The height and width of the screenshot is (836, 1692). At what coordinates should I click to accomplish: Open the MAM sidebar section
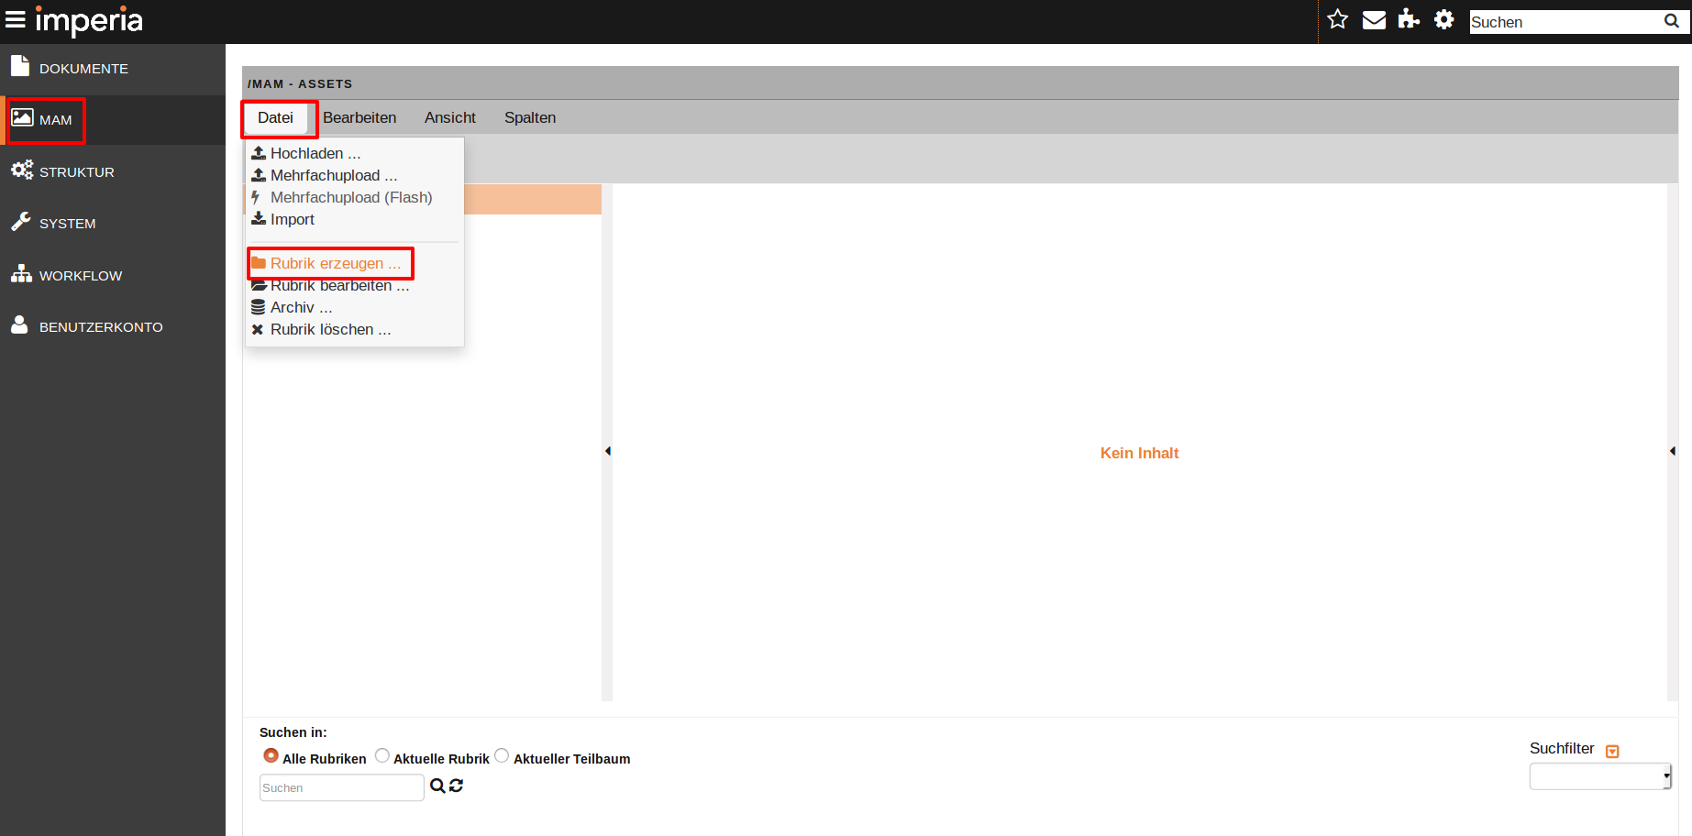pyautogui.click(x=113, y=120)
